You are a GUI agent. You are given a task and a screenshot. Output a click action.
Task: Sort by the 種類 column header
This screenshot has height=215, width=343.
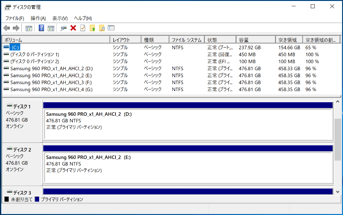point(155,40)
